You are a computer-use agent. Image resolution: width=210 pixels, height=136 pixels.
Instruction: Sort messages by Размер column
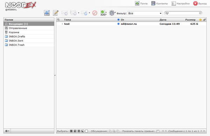click(x=190, y=20)
